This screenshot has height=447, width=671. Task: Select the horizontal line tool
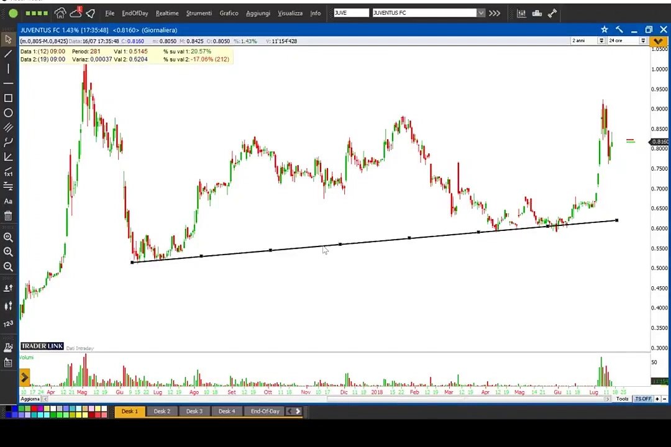[x=8, y=83]
